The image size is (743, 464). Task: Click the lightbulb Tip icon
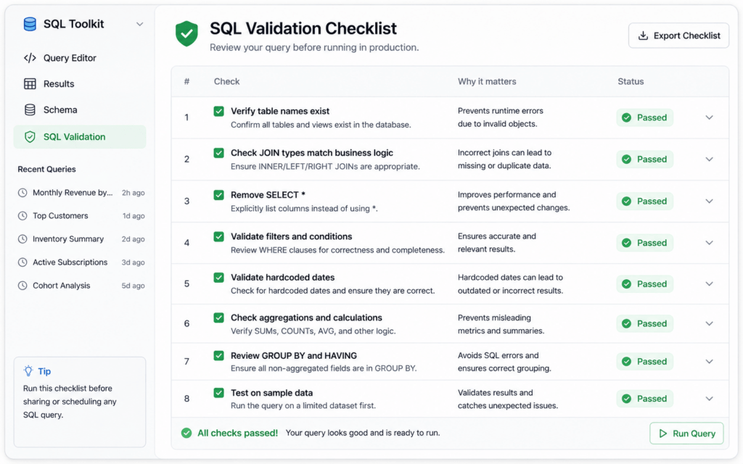pos(28,371)
